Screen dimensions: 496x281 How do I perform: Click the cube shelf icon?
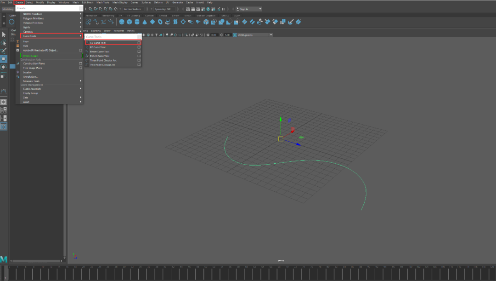coord(130,22)
